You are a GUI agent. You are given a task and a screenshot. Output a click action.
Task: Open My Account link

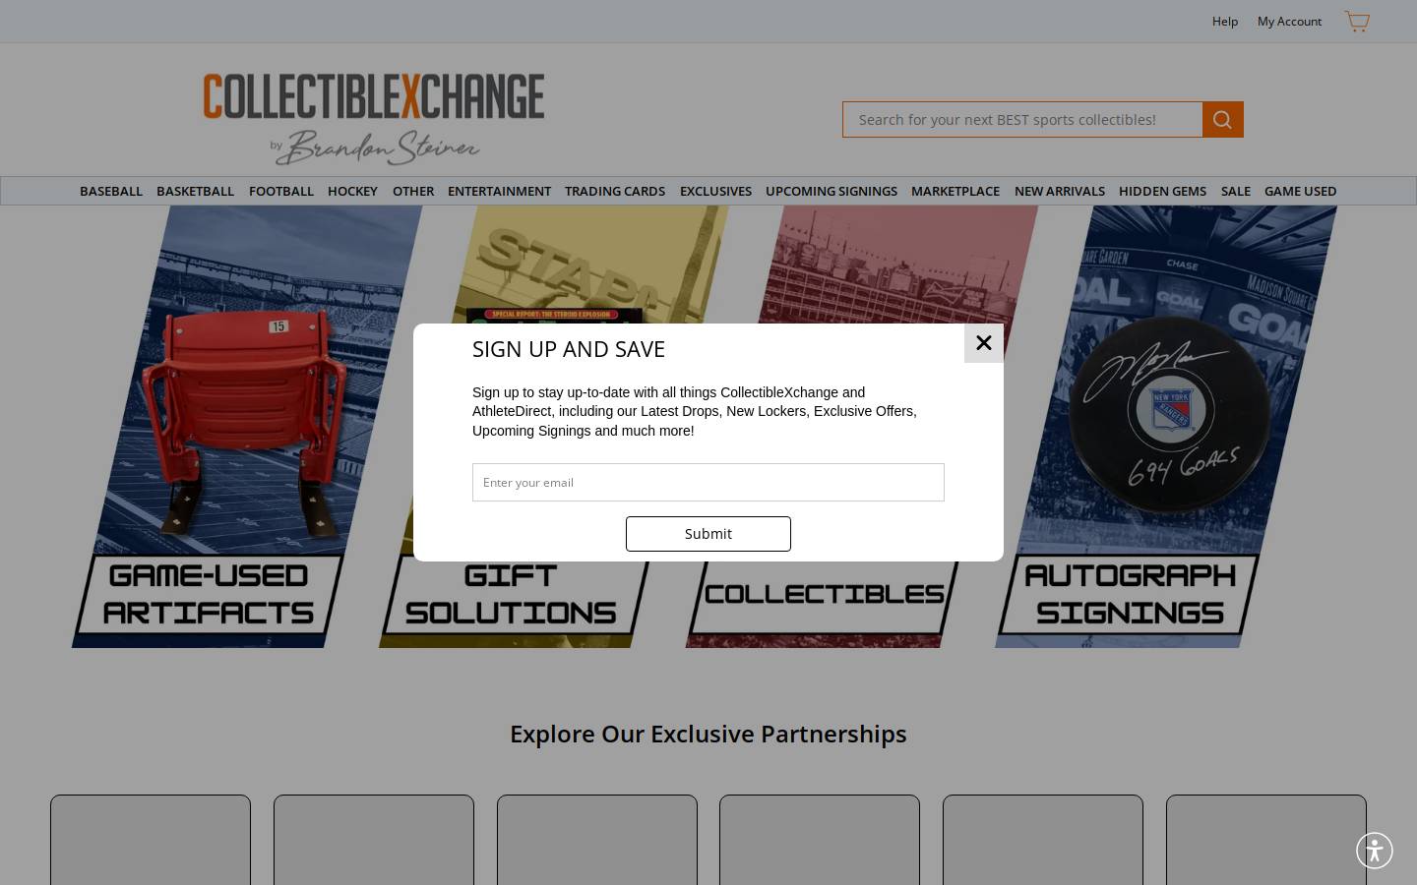(x=1289, y=22)
